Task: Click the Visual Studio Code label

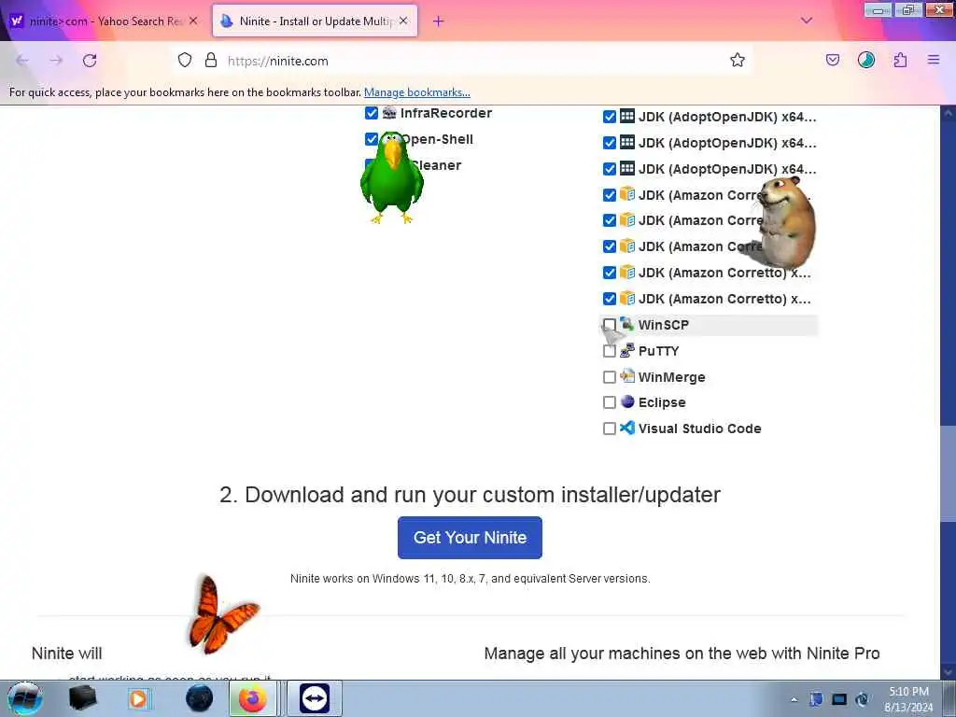Action: click(700, 429)
